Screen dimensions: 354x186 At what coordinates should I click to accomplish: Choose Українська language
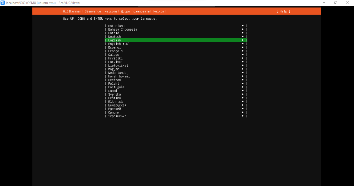pos(176,116)
